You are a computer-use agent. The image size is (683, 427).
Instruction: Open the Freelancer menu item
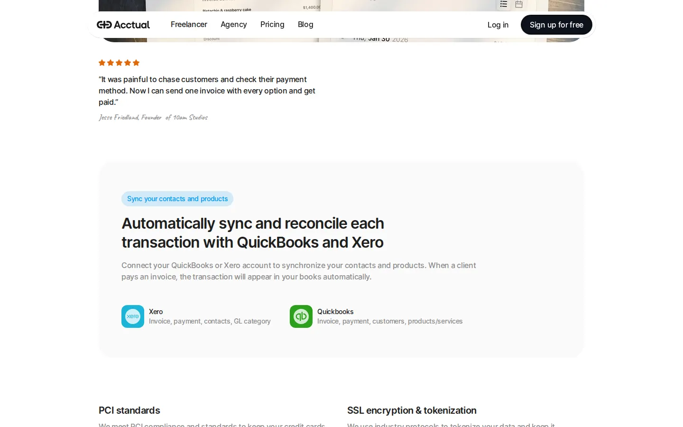pos(189,24)
